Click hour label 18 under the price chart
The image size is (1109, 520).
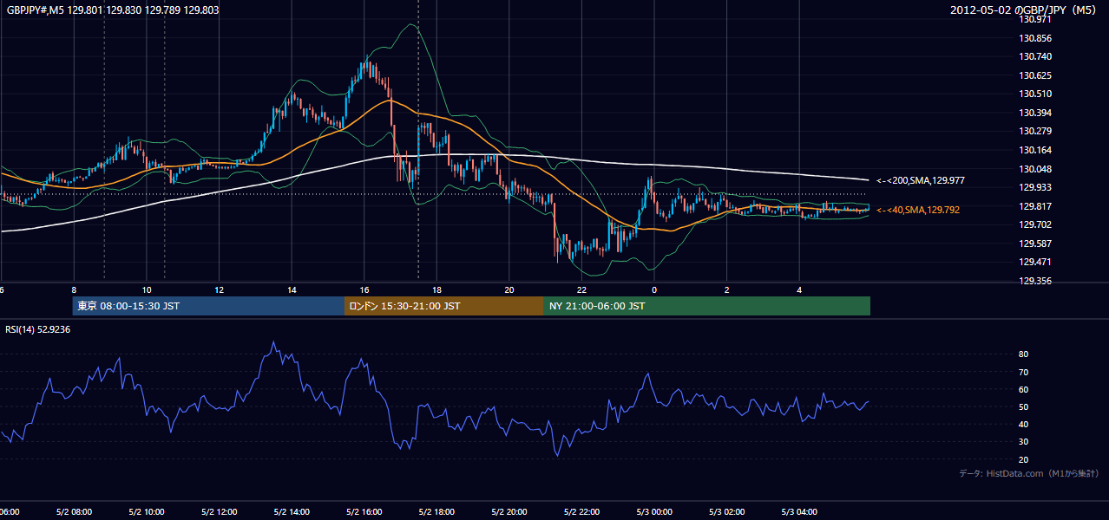click(436, 289)
